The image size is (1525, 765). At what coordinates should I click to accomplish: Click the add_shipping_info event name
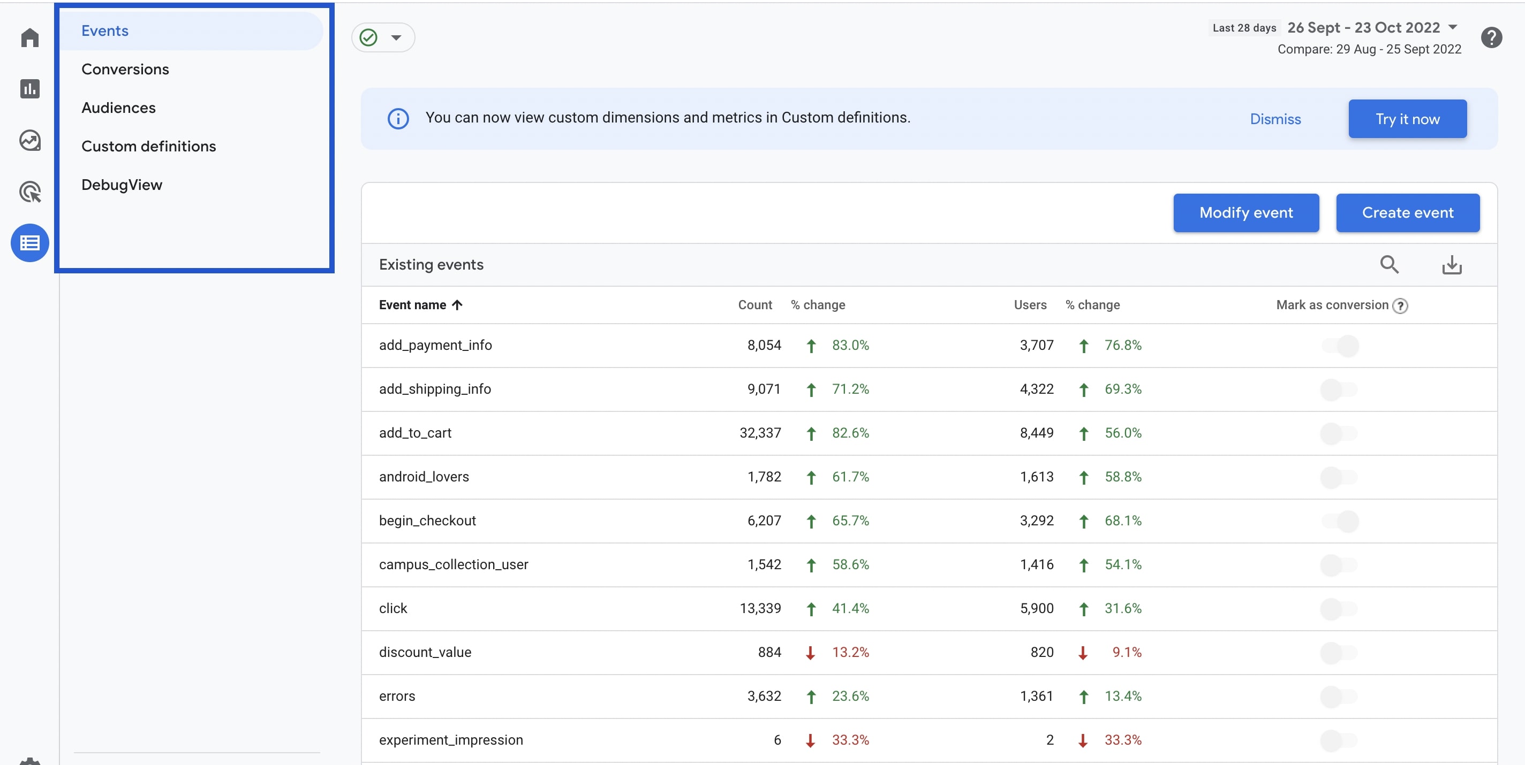pos(435,389)
